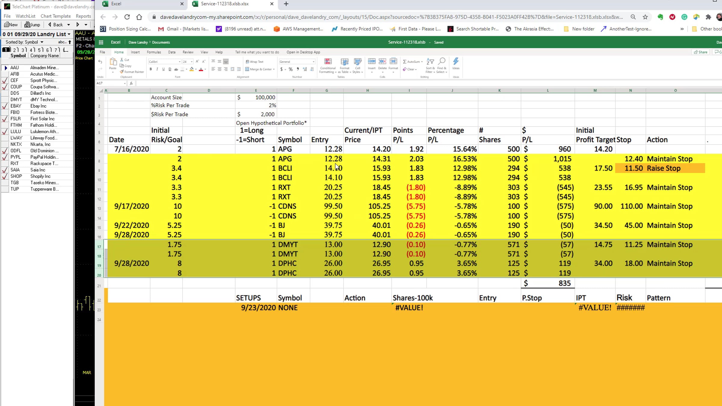Switch to the Data ribbon tab
722x406 pixels.
point(172,52)
